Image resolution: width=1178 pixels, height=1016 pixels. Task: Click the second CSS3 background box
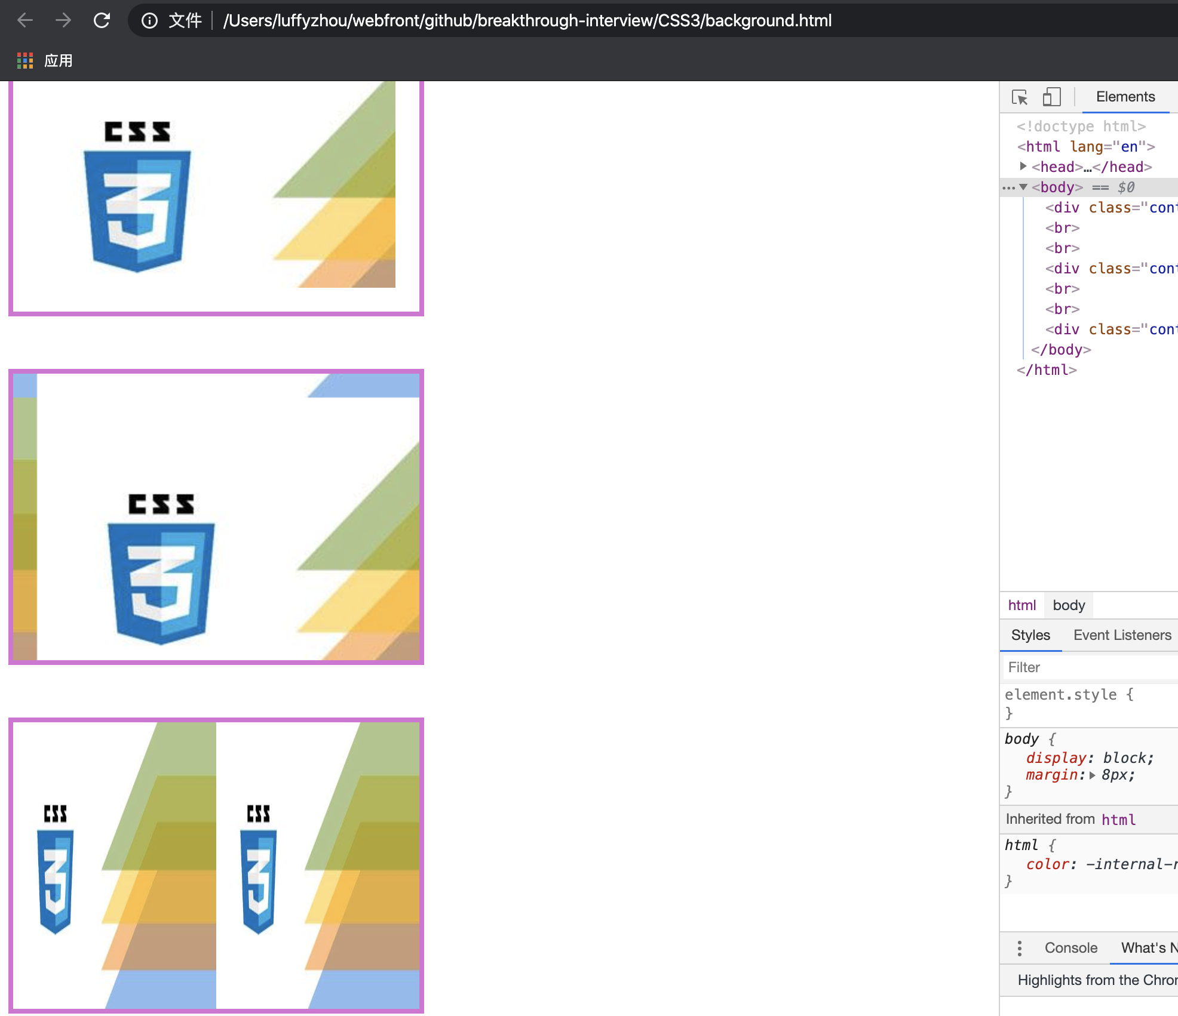[216, 517]
